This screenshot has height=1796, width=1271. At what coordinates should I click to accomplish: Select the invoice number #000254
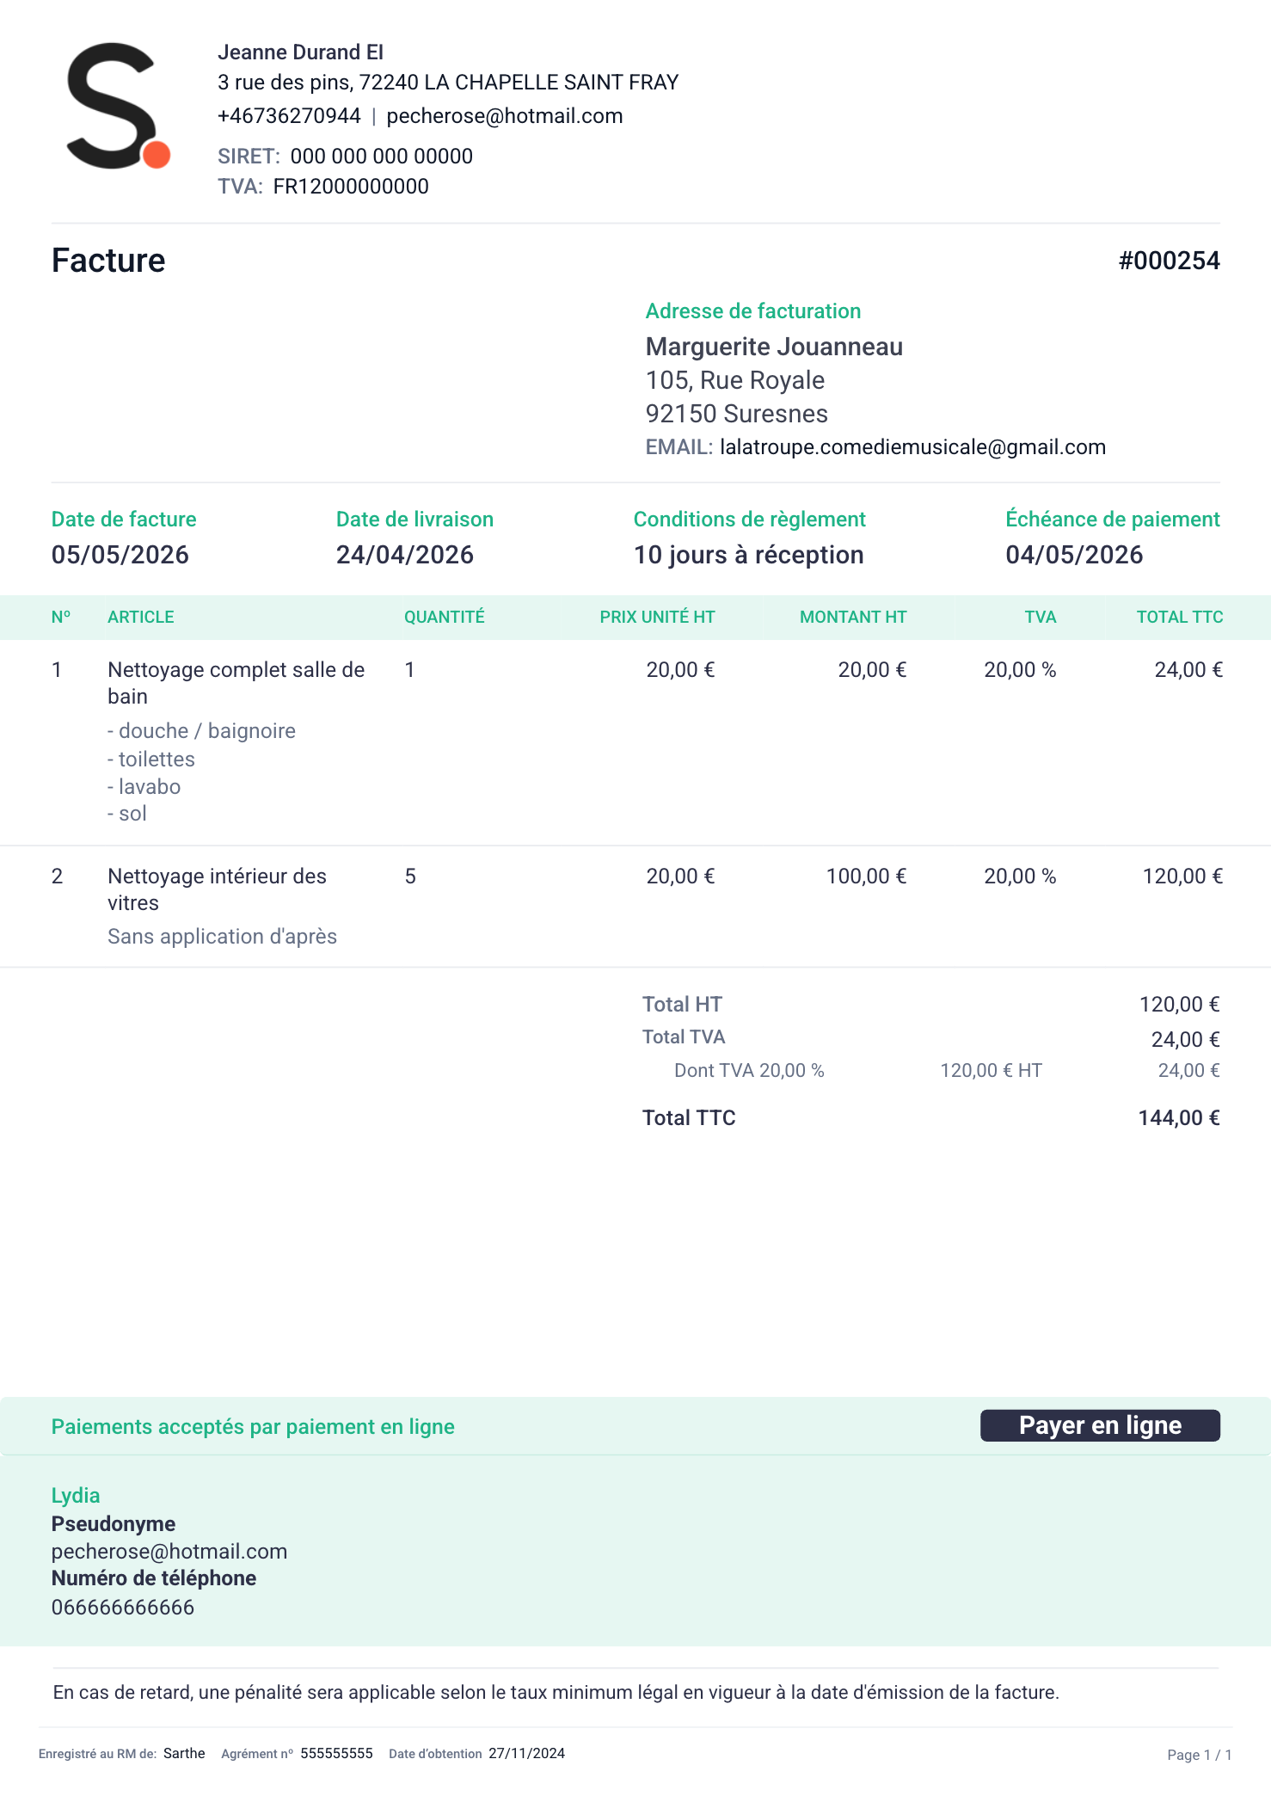(x=1169, y=261)
